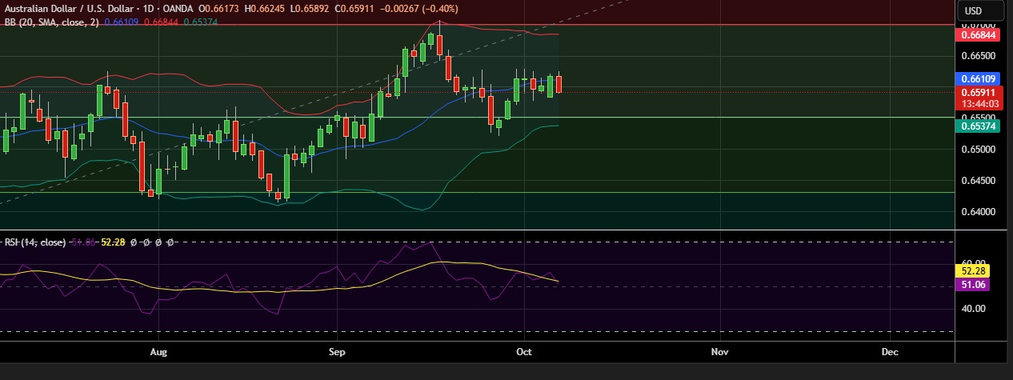Click the blue BB basis value 0.66109 in legend

[x=122, y=22]
